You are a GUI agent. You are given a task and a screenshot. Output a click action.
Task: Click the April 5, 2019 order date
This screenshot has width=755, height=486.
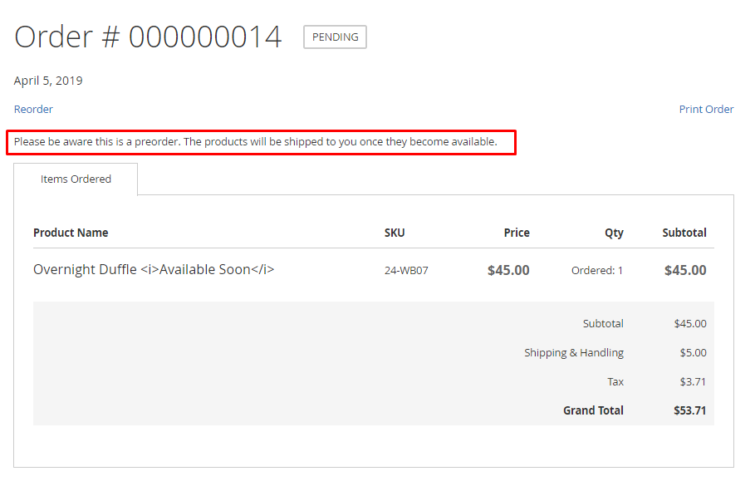48,81
